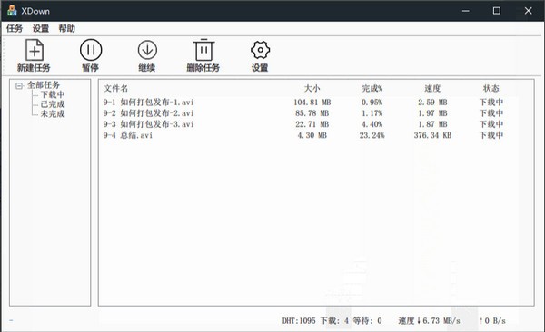Resume downloads with the 继续 icon
This screenshot has width=545, height=332.
pos(147,50)
